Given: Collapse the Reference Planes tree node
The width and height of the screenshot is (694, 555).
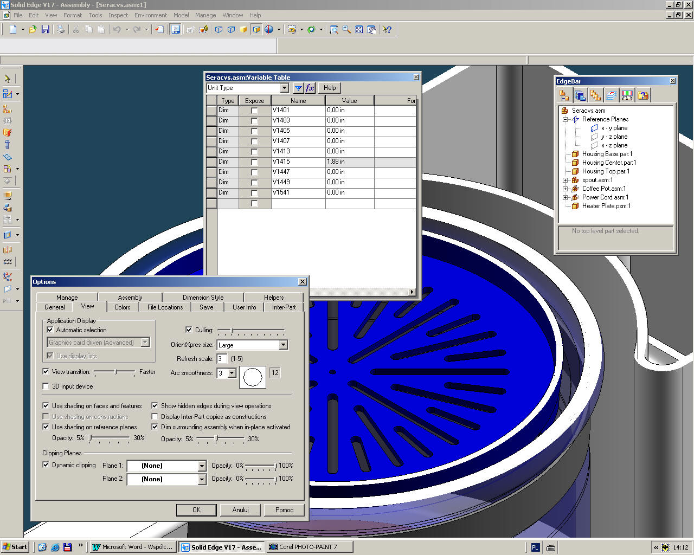Looking at the screenshot, I should click(565, 119).
